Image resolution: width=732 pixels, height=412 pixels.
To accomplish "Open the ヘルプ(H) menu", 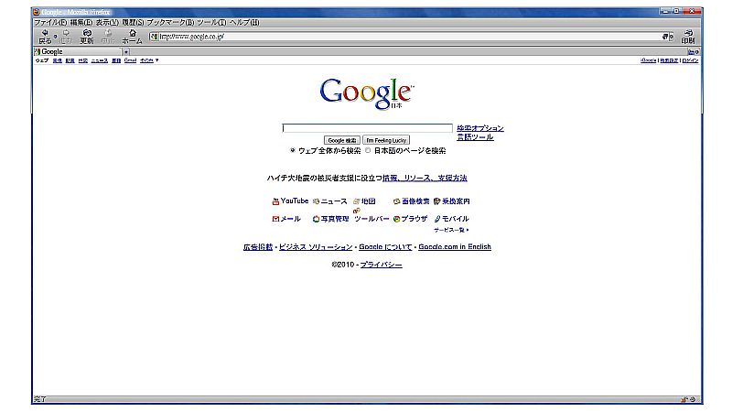I will [244, 22].
